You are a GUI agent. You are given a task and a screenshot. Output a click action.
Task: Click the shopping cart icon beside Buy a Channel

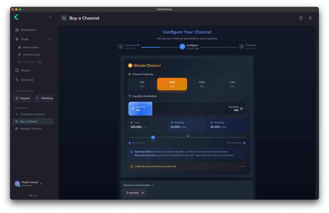pyautogui.click(x=64, y=18)
